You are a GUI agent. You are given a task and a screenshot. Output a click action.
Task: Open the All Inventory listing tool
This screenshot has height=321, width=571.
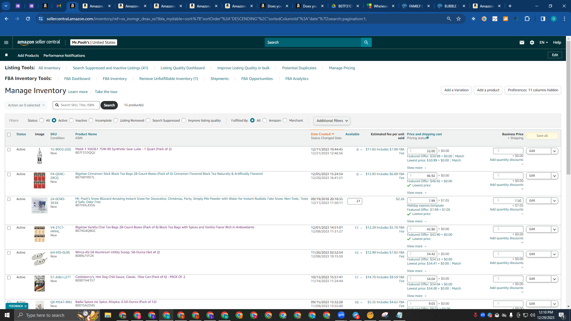click(49, 68)
